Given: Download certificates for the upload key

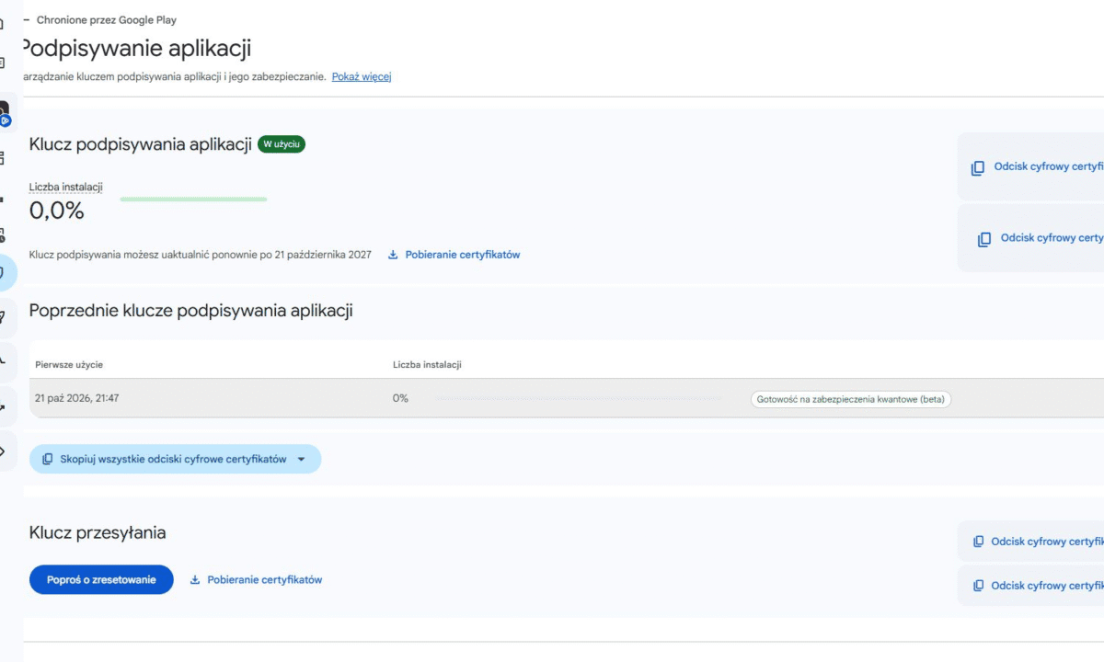Looking at the screenshot, I should coord(256,580).
